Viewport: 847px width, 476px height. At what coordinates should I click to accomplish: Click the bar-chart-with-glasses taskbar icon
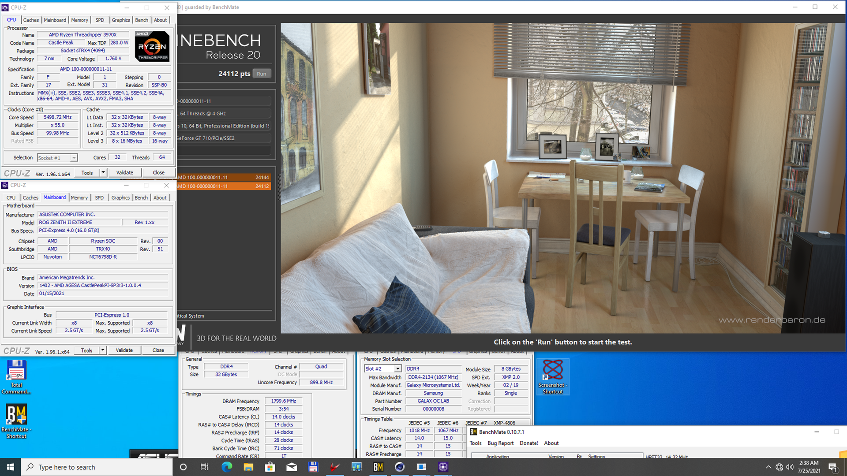coord(356,467)
